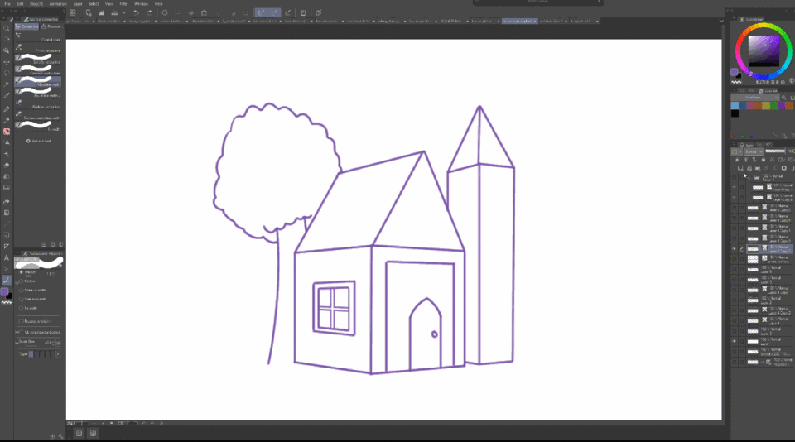Click the Clear layer icon in command bar
The height and width of the screenshot is (442, 795).
[x=165, y=12]
